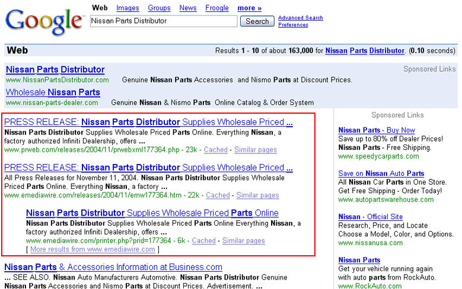The height and width of the screenshot is (289, 462).
Task: Click www.speedycarparts.com URL text
Action: click(378, 156)
